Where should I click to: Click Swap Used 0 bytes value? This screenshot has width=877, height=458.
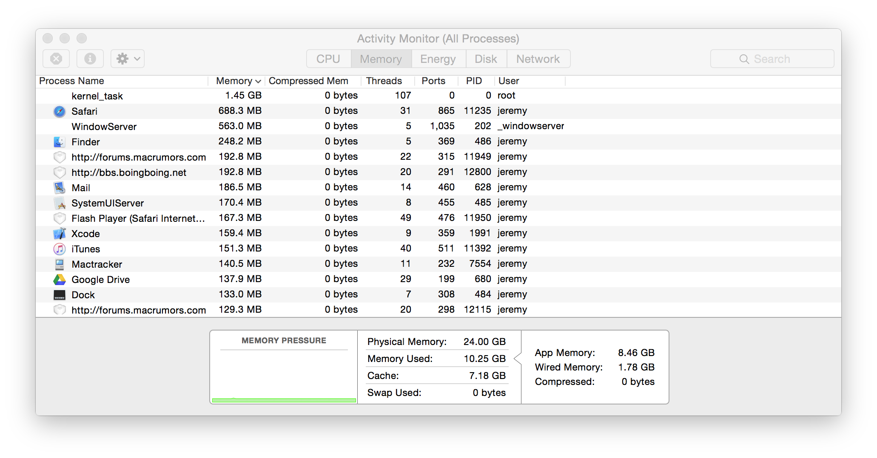[x=489, y=393]
